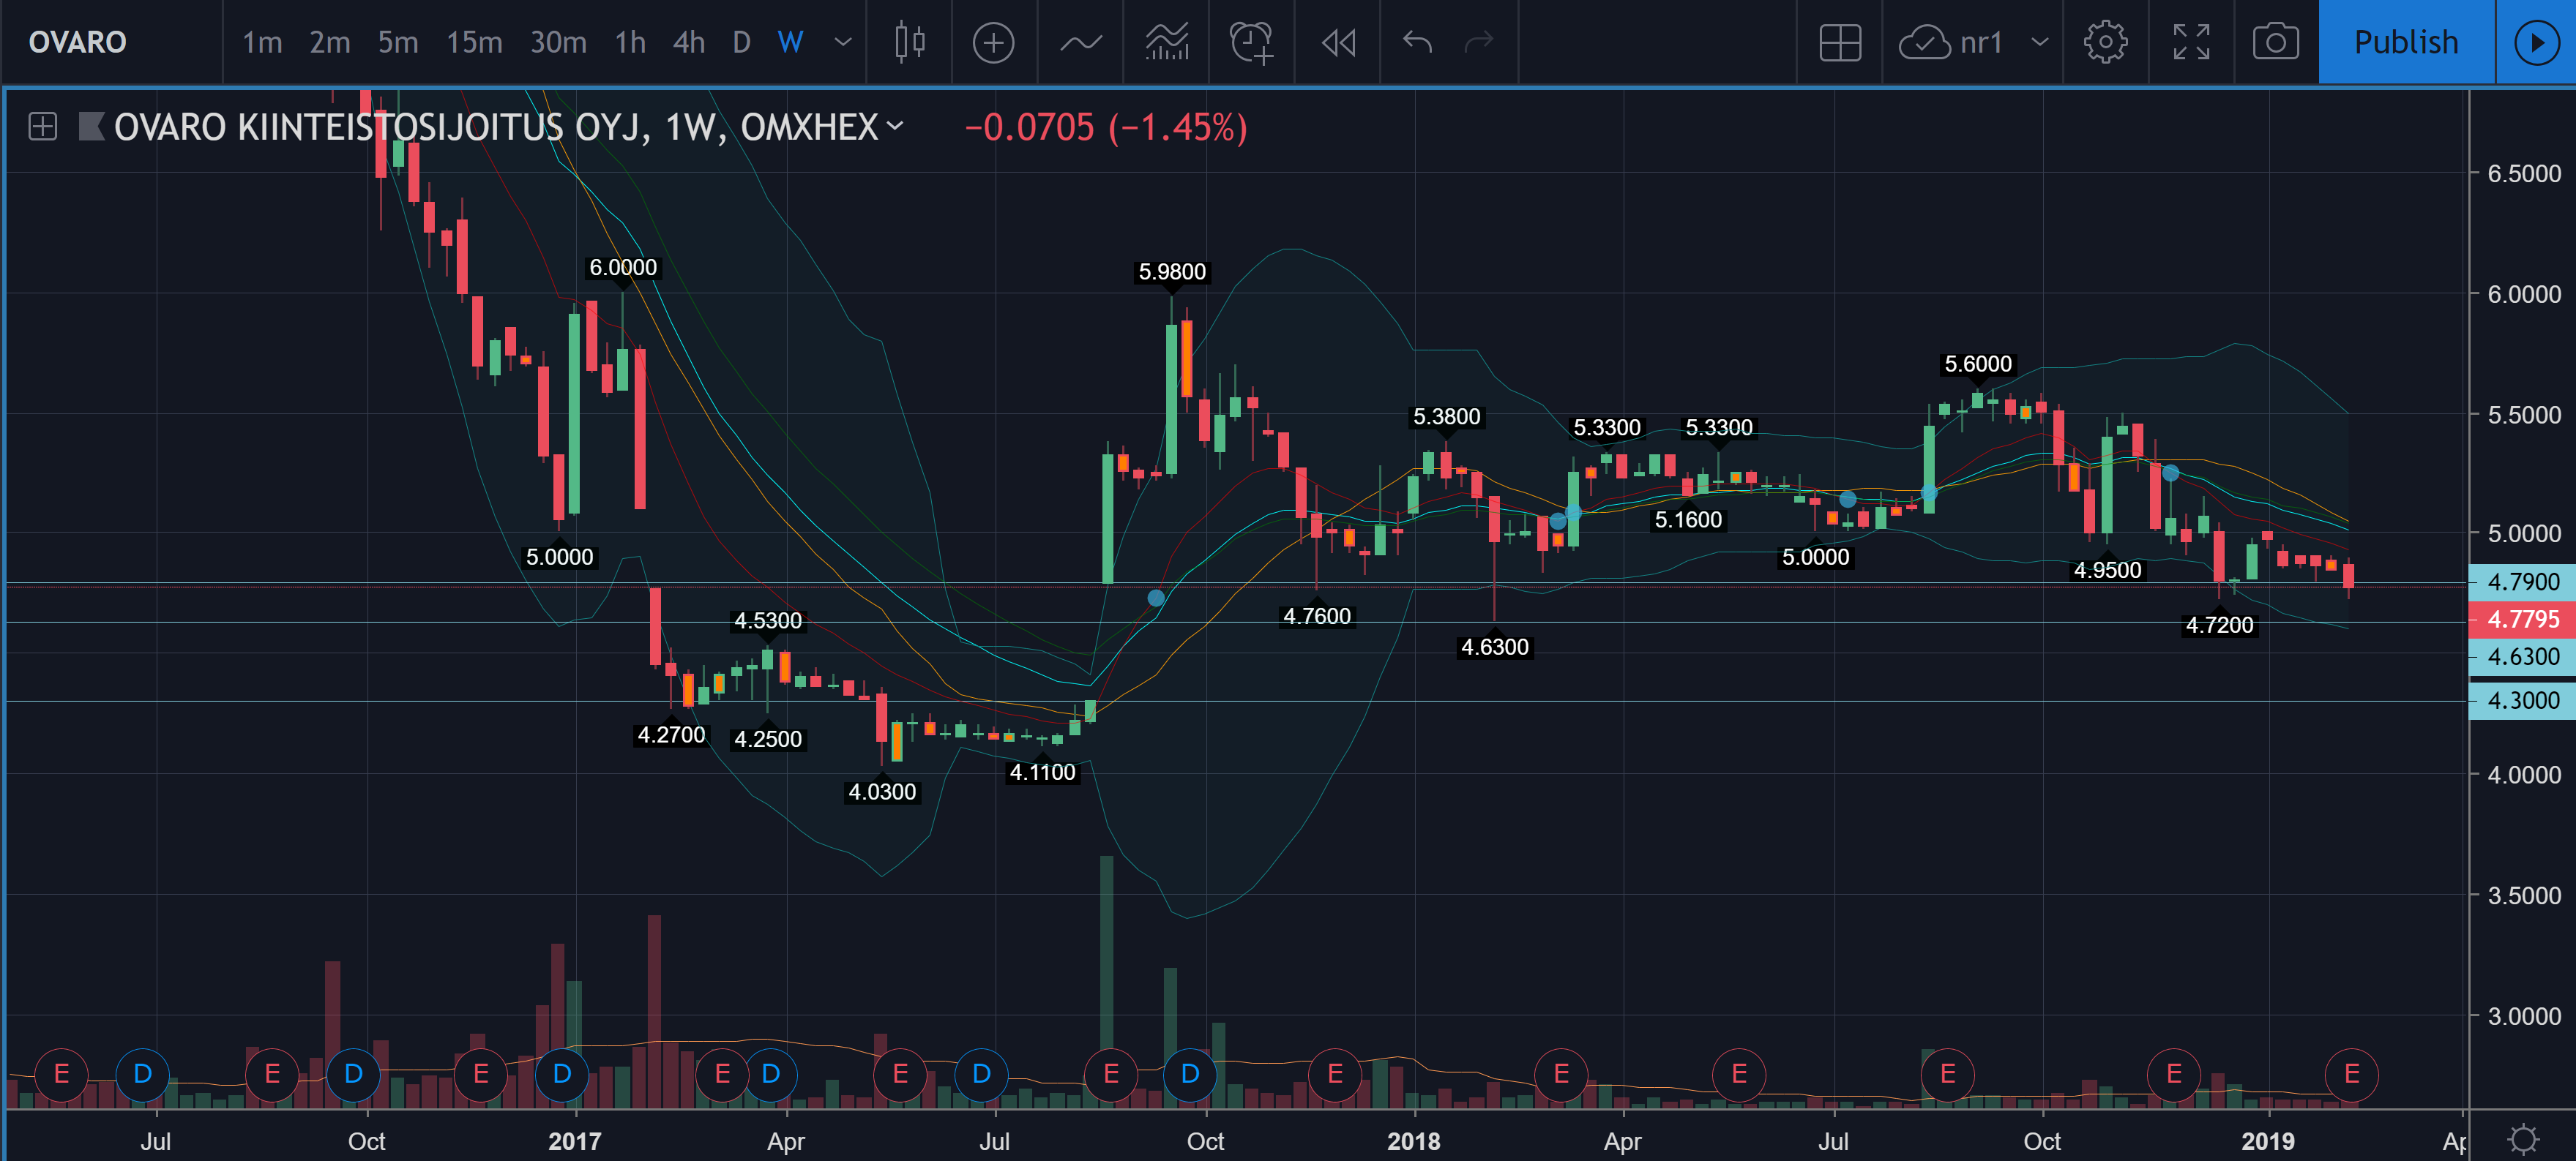Start bar replay with the rewind icon
Viewport: 2576px width, 1161px height.
(1338, 42)
